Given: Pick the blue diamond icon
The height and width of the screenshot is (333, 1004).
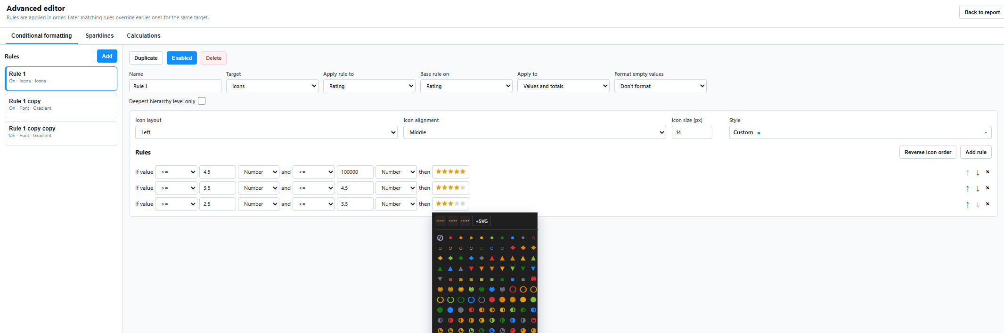Looking at the screenshot, I should [x=471, y=258].
